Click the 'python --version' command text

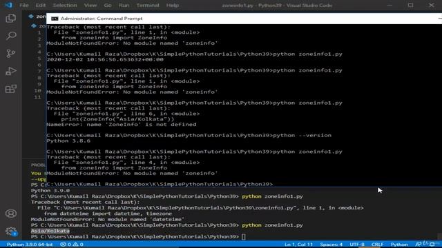pos(302,135)
